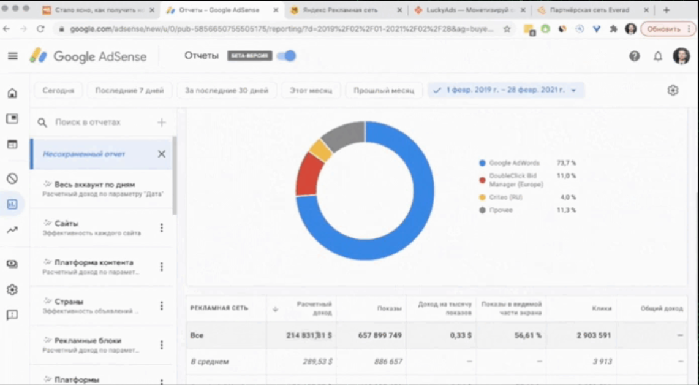Open the custom date range dropdown
Image resolution: width=699 pixels, height=385 pixels.
(506, 90)
